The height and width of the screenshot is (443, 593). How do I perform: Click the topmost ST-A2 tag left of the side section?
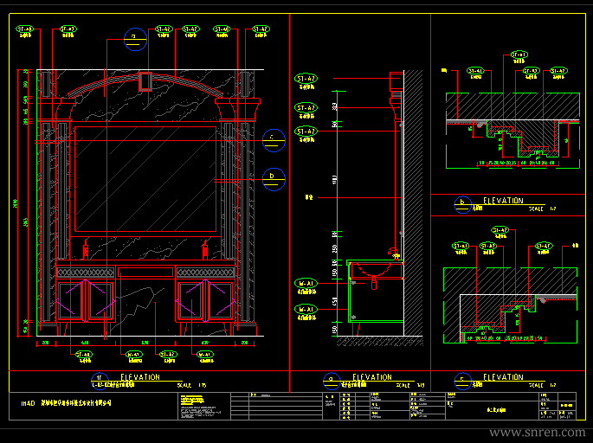[x=306, y=79]
